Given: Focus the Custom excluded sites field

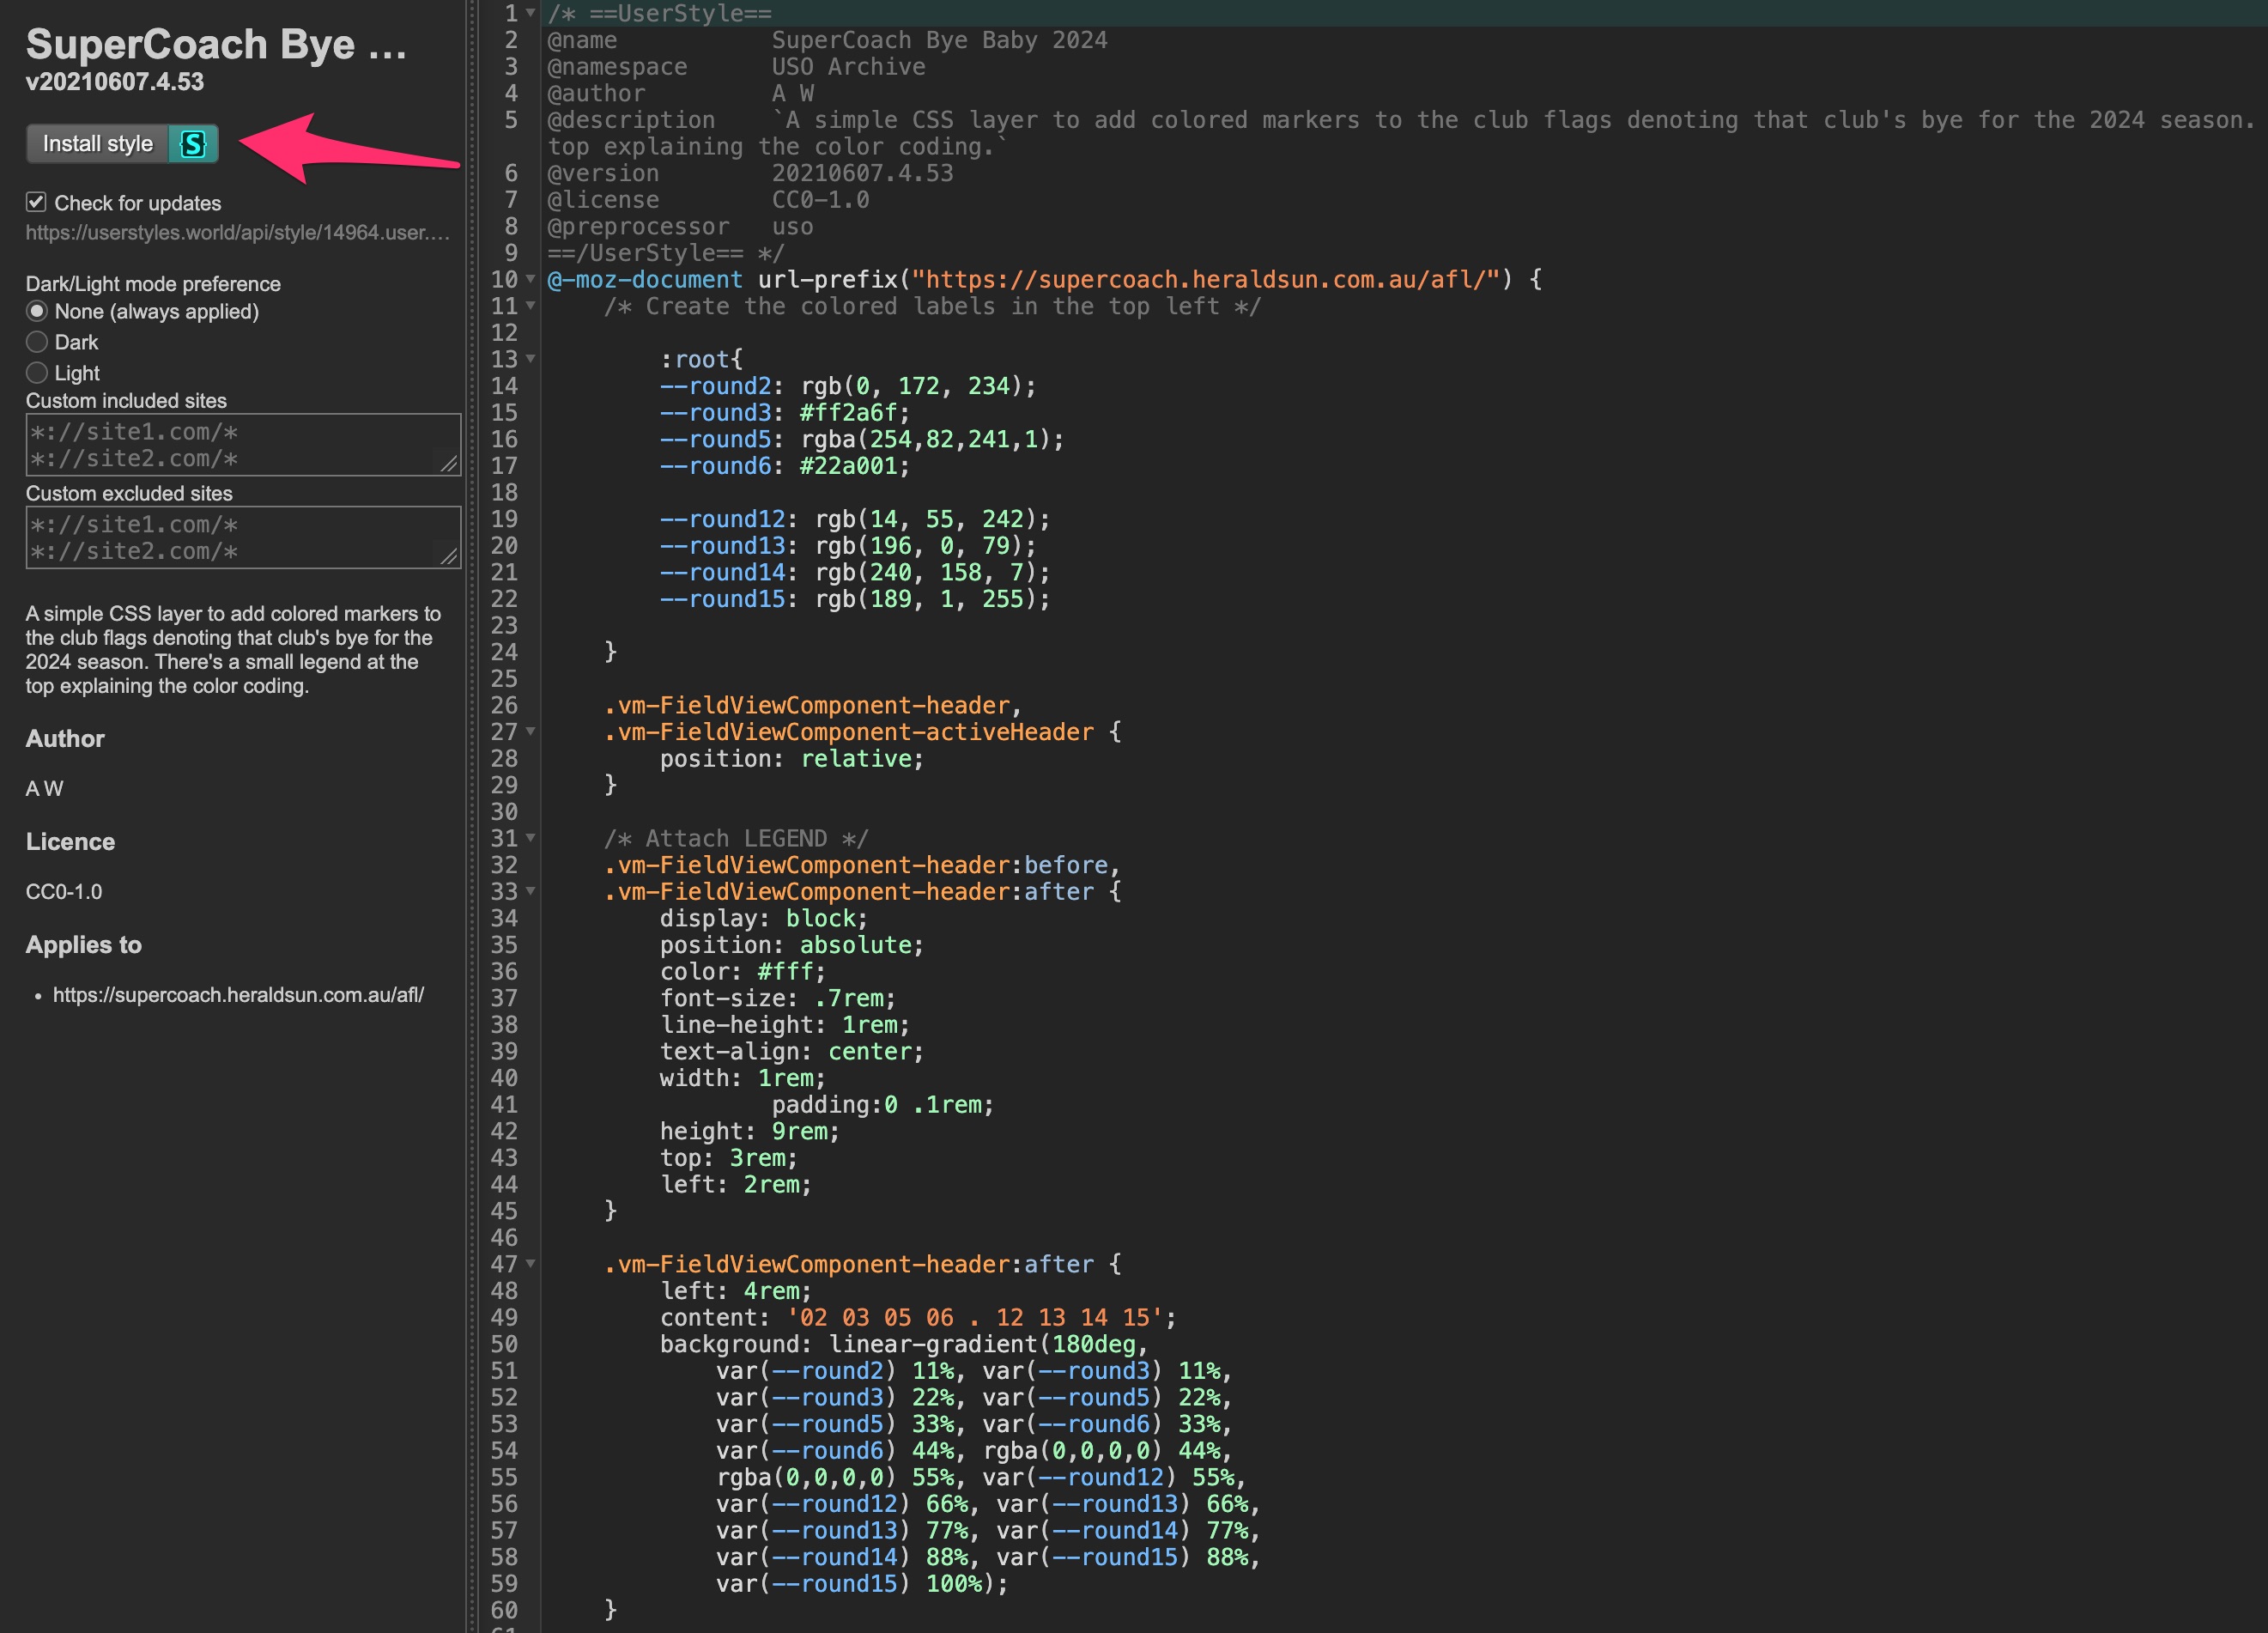Looking at the screenshot, I should pos(243,538).
